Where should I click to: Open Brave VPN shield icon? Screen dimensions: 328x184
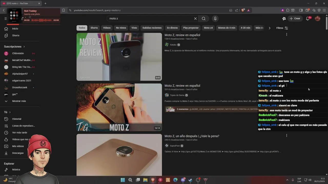(x=319, y=10)
